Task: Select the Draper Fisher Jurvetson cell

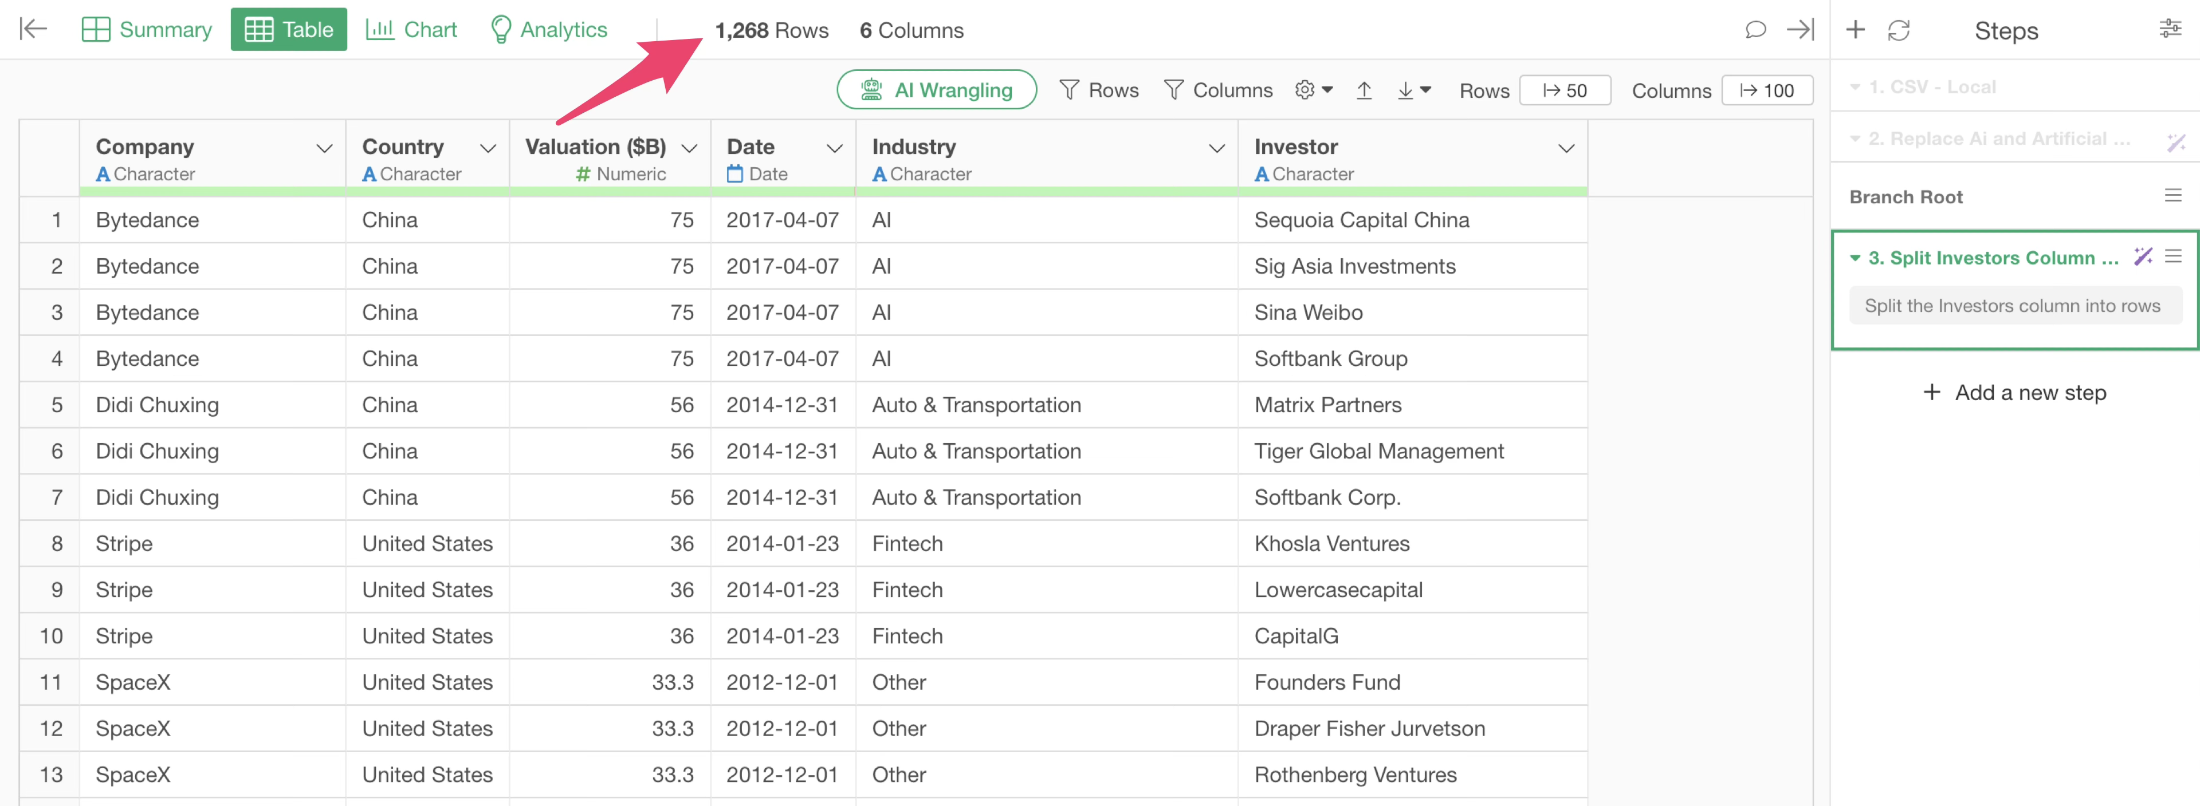Action: click(x=1412, y=728)
